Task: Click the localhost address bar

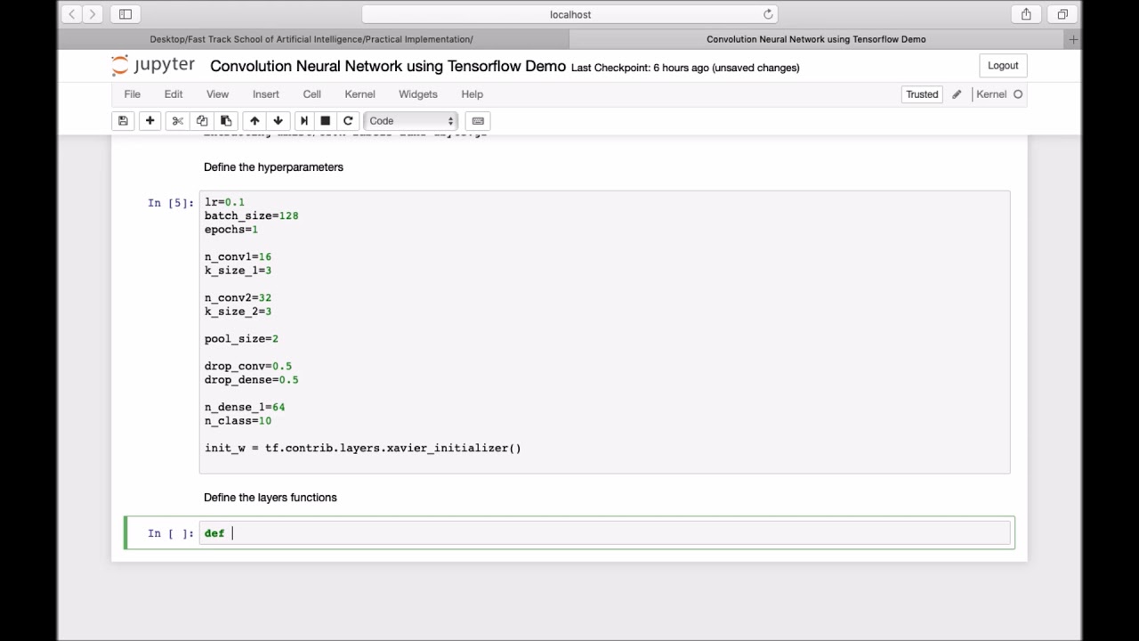Action: coord(570,14)
